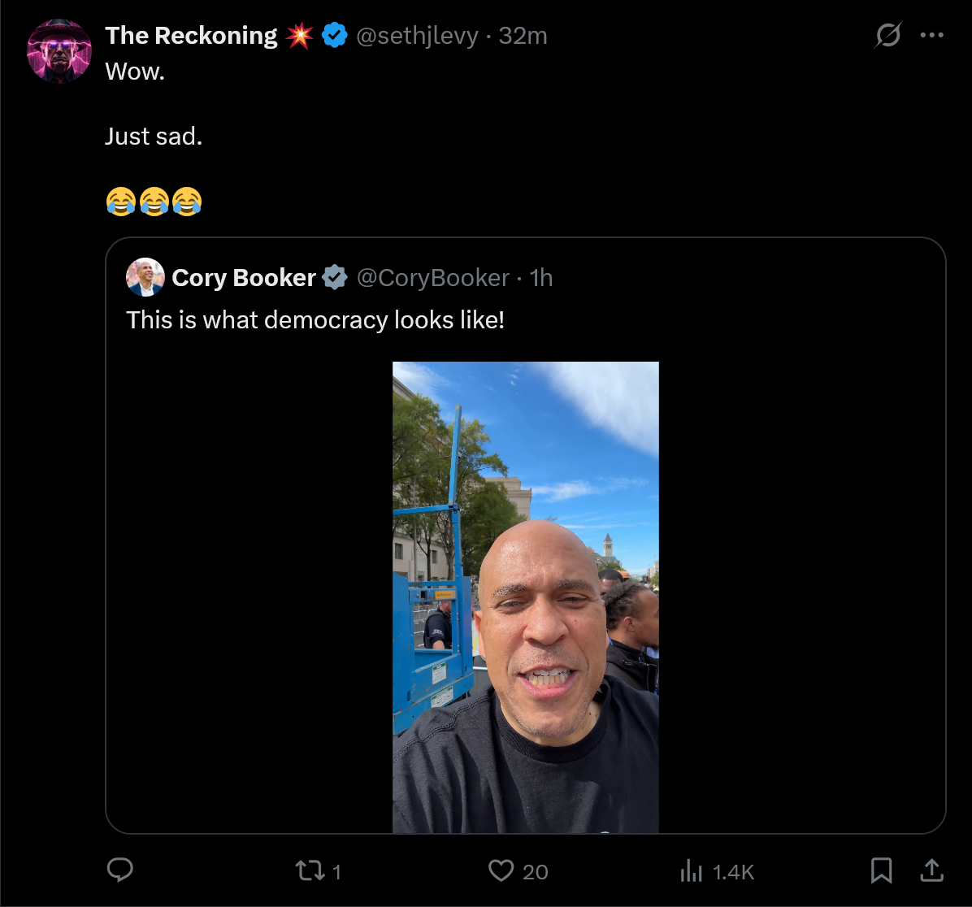
Task: Open quoted post text about democracy
Action: (315, 320)
